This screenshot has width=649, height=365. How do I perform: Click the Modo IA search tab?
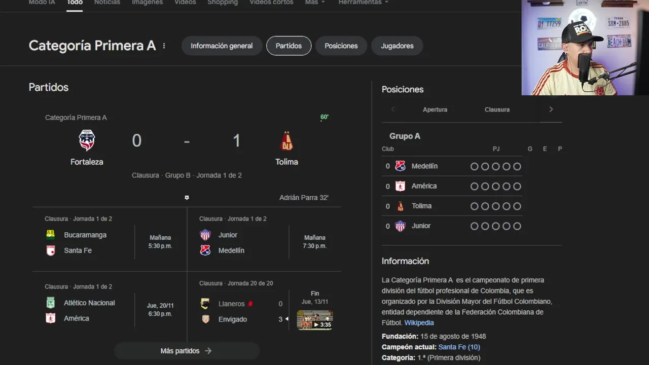42,3
